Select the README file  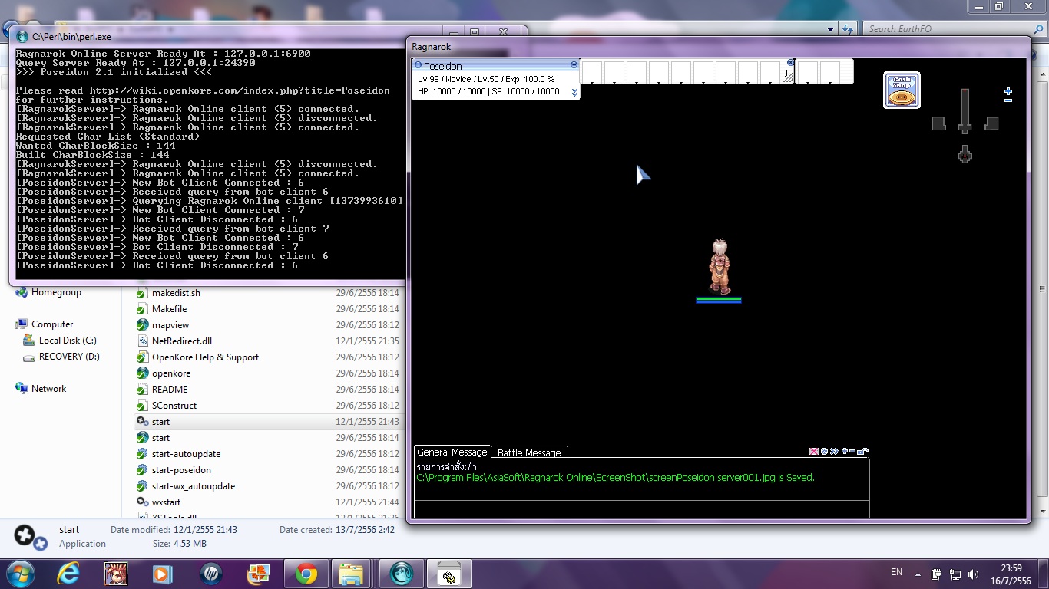pyautogui.click(x=170, y=390)
